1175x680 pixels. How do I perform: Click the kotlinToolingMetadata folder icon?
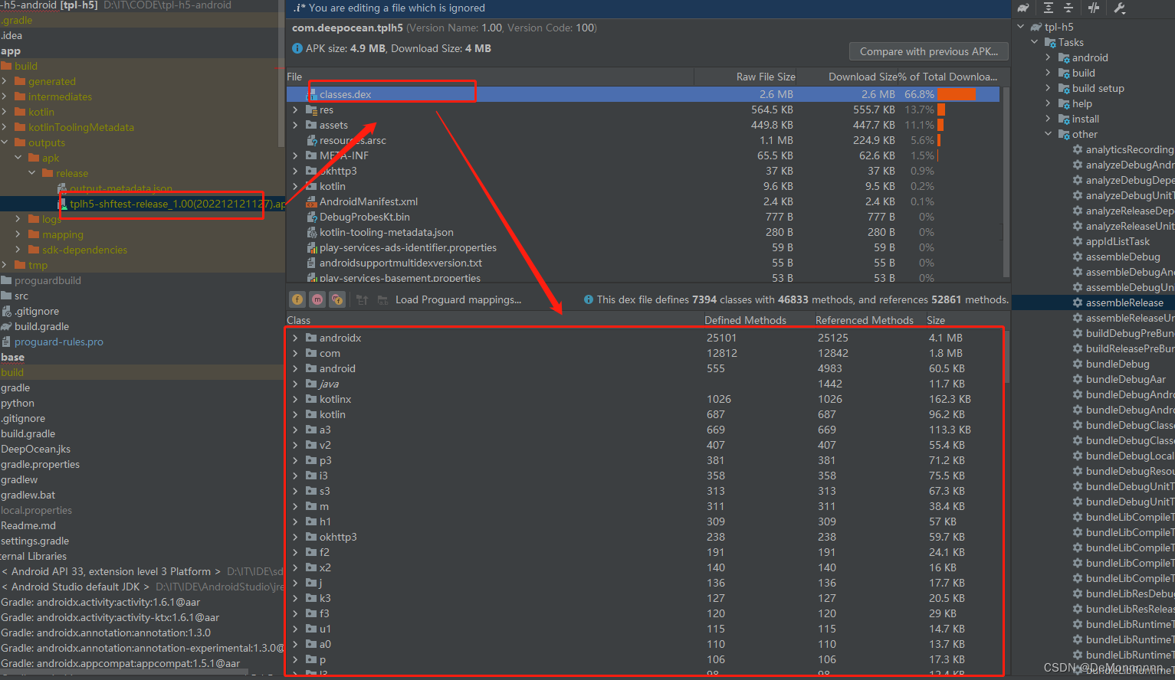coord(20,127)
